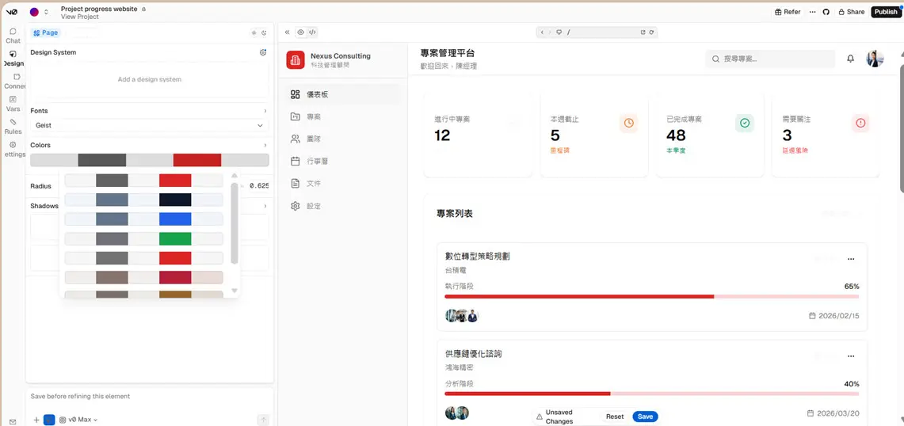Switch to code view toggle
Viewport: 904px width, 426px height.
point(312,32)
